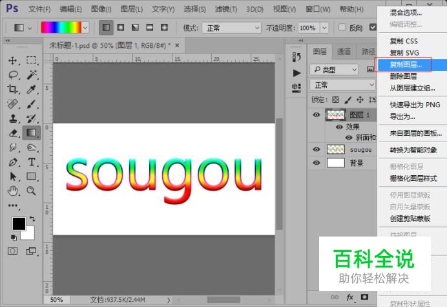Open the 类型 layer filter dropdown

click(x=334, y=70)
